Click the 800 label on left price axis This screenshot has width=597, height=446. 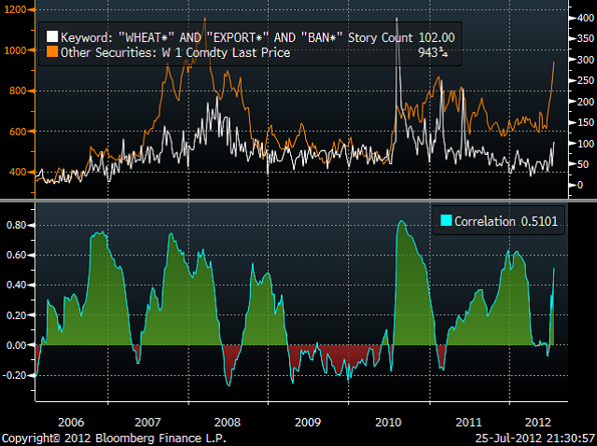19,91
